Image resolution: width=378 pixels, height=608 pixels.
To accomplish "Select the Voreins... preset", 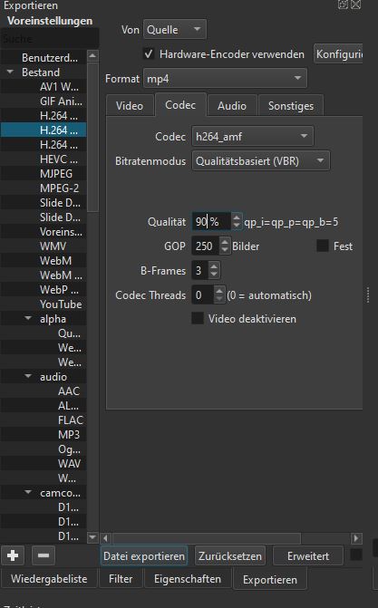I will click(44, 232).
